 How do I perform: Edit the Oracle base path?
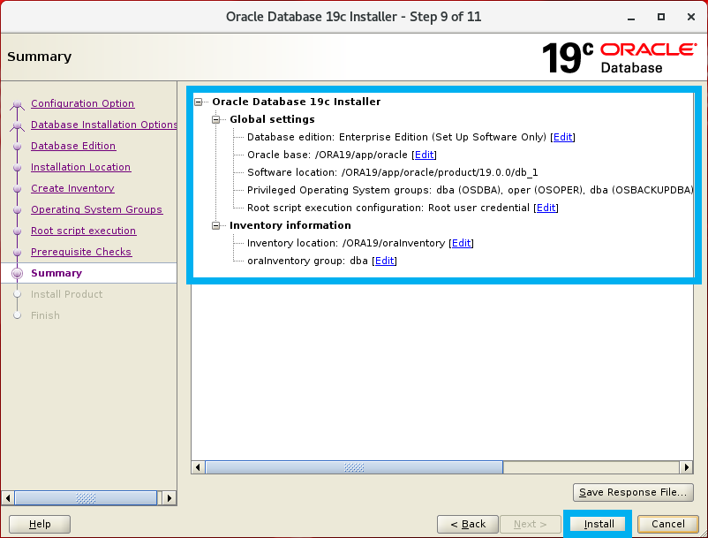click(x=424, y=155)
